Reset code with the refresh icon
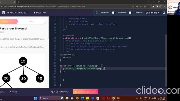Screen dimensions: 180x101 point(164,13)
